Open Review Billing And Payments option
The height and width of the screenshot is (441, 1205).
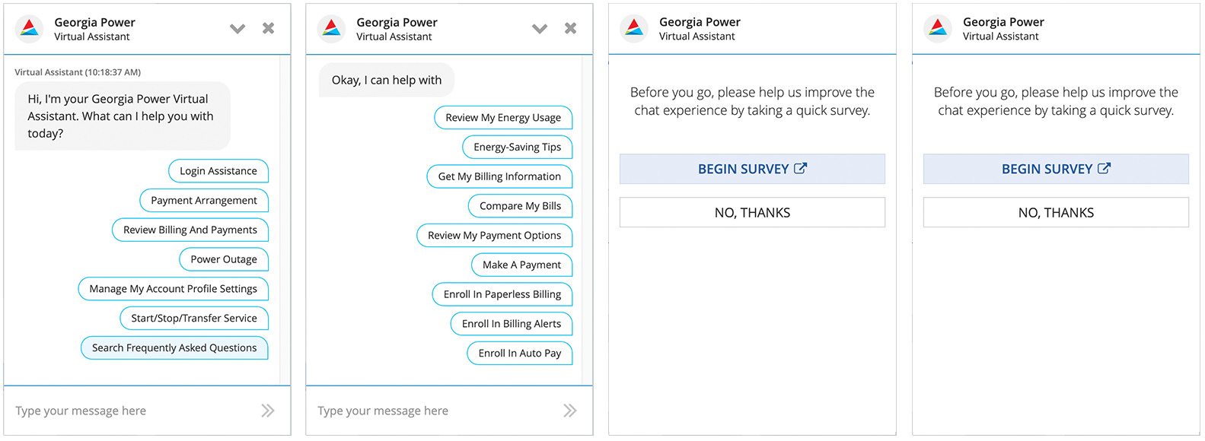(190, 230)
